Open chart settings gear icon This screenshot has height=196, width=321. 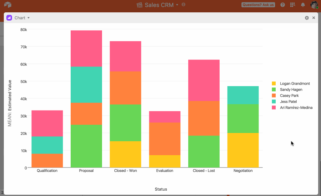pyautogui.click(x=307, y=18)
